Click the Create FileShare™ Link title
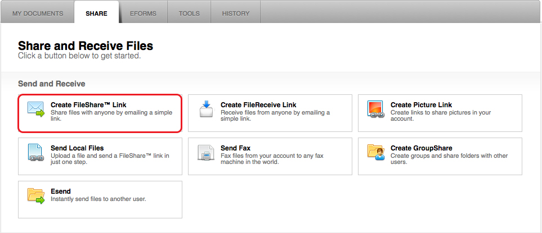Viewport: 542px width, 233px height. pos(88,105)
